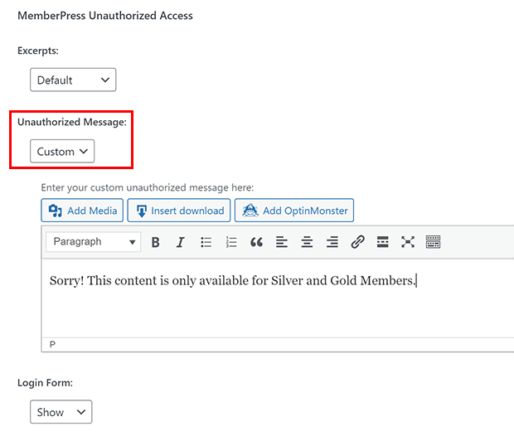The height and width of the screenshot is (441, 514).
Task: Click the Insert download button
Action: [x=178, y=211]
